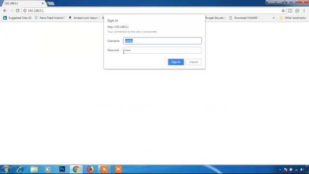The image size is (309, 174).
Task: Open the Chrome three-dot menu
Action: pyautogui.click(x=304, y=11)
